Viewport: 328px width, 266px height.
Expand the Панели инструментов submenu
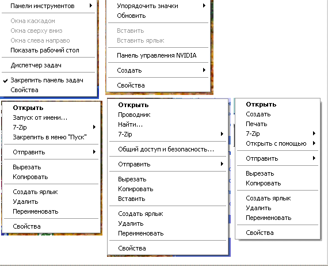tap(48, 6)
